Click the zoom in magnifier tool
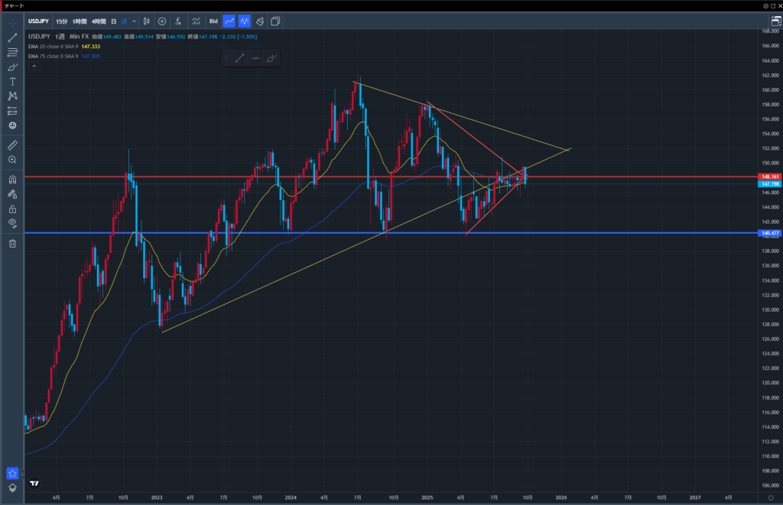The height and width of the screenshot is (505, 783). pos(12,160)
